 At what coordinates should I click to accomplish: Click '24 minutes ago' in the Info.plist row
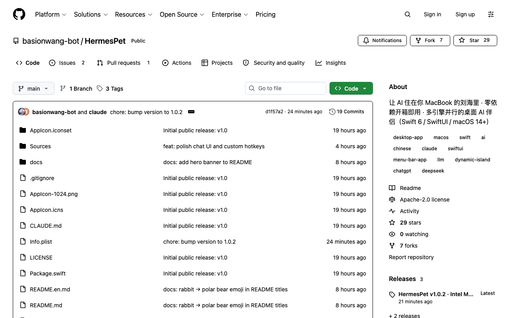point(346,242)
